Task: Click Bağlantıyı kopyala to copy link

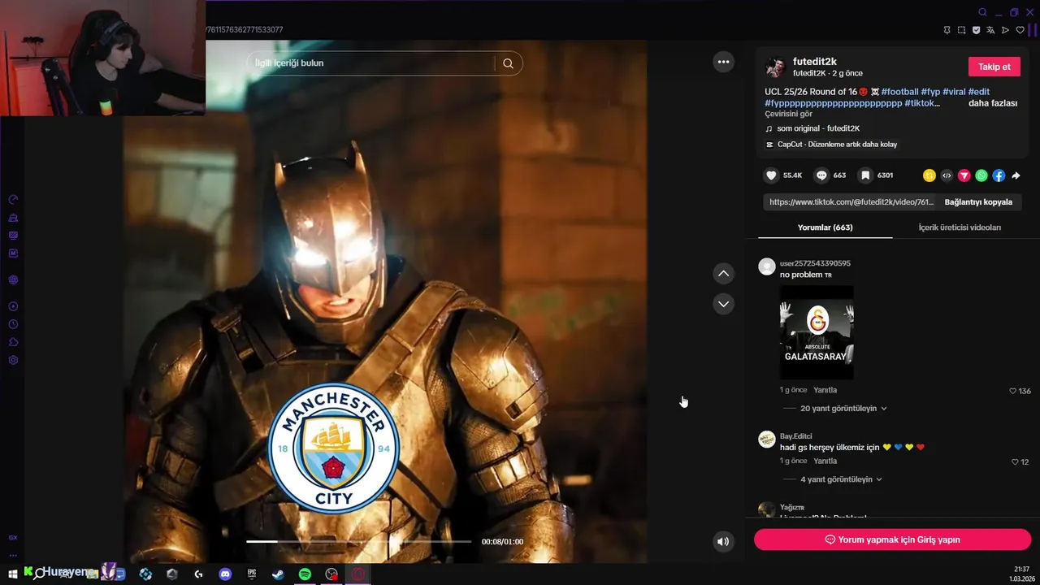Action: [x=978, y=202]
